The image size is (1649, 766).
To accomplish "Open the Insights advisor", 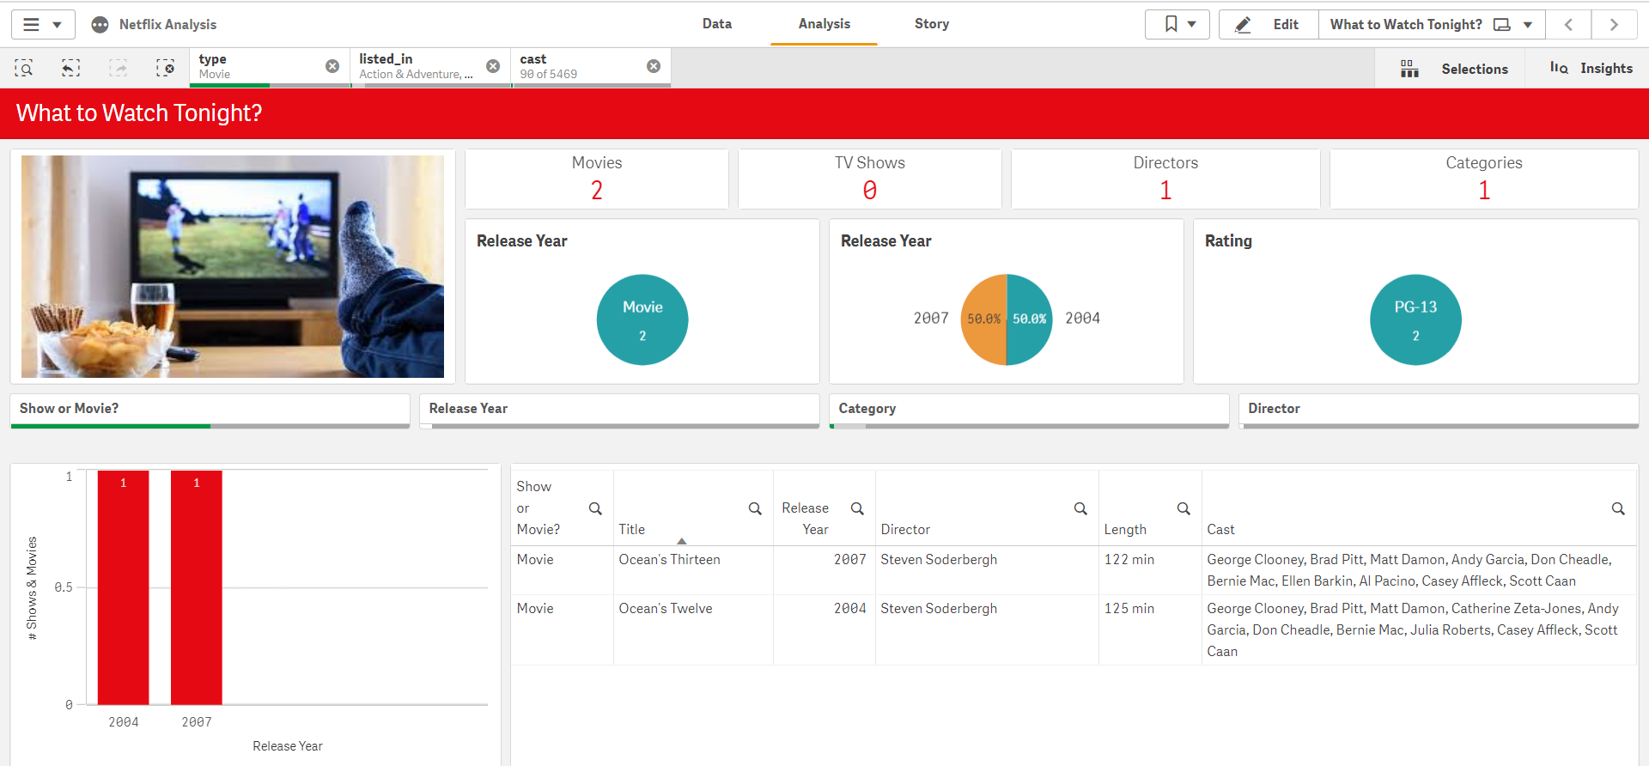I will [x=1590, y=69].
